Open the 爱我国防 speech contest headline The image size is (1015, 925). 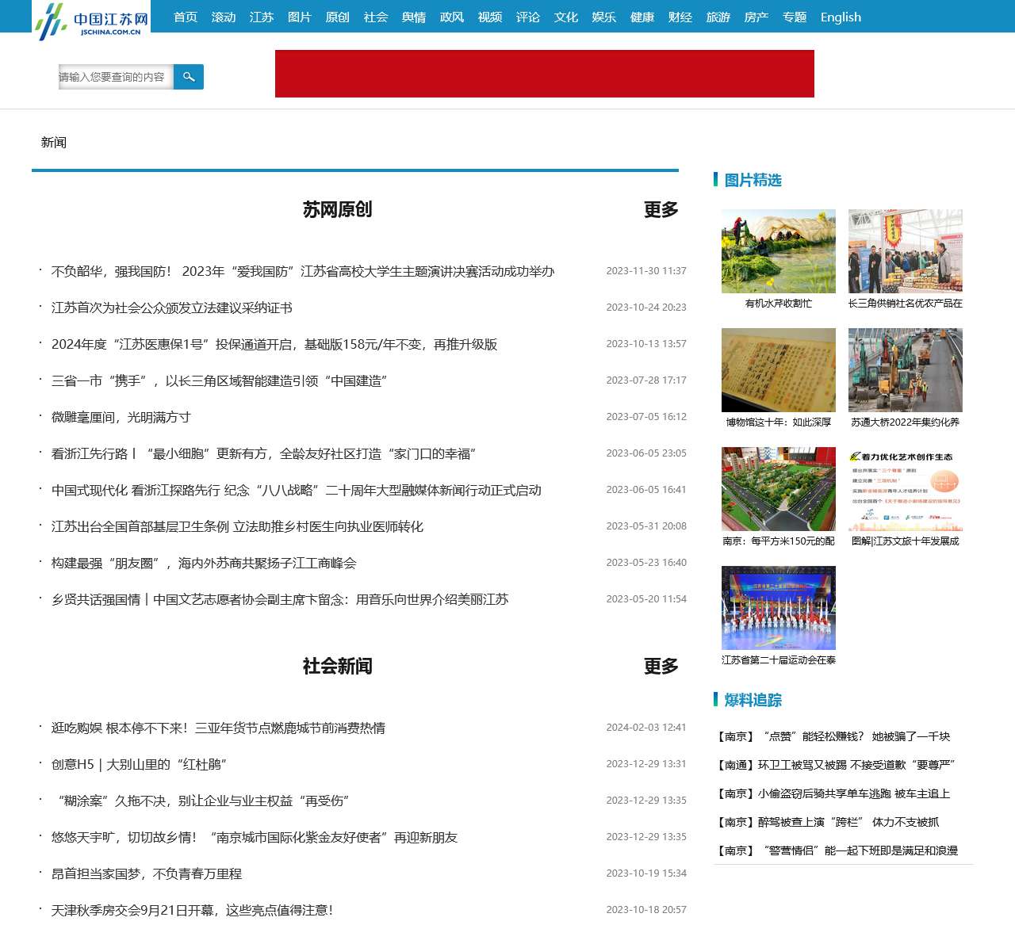click(x=303, y=270)
